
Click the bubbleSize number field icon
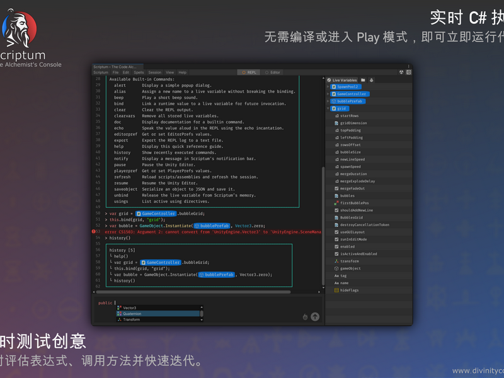pyautogui.click(x=336, y=152)
